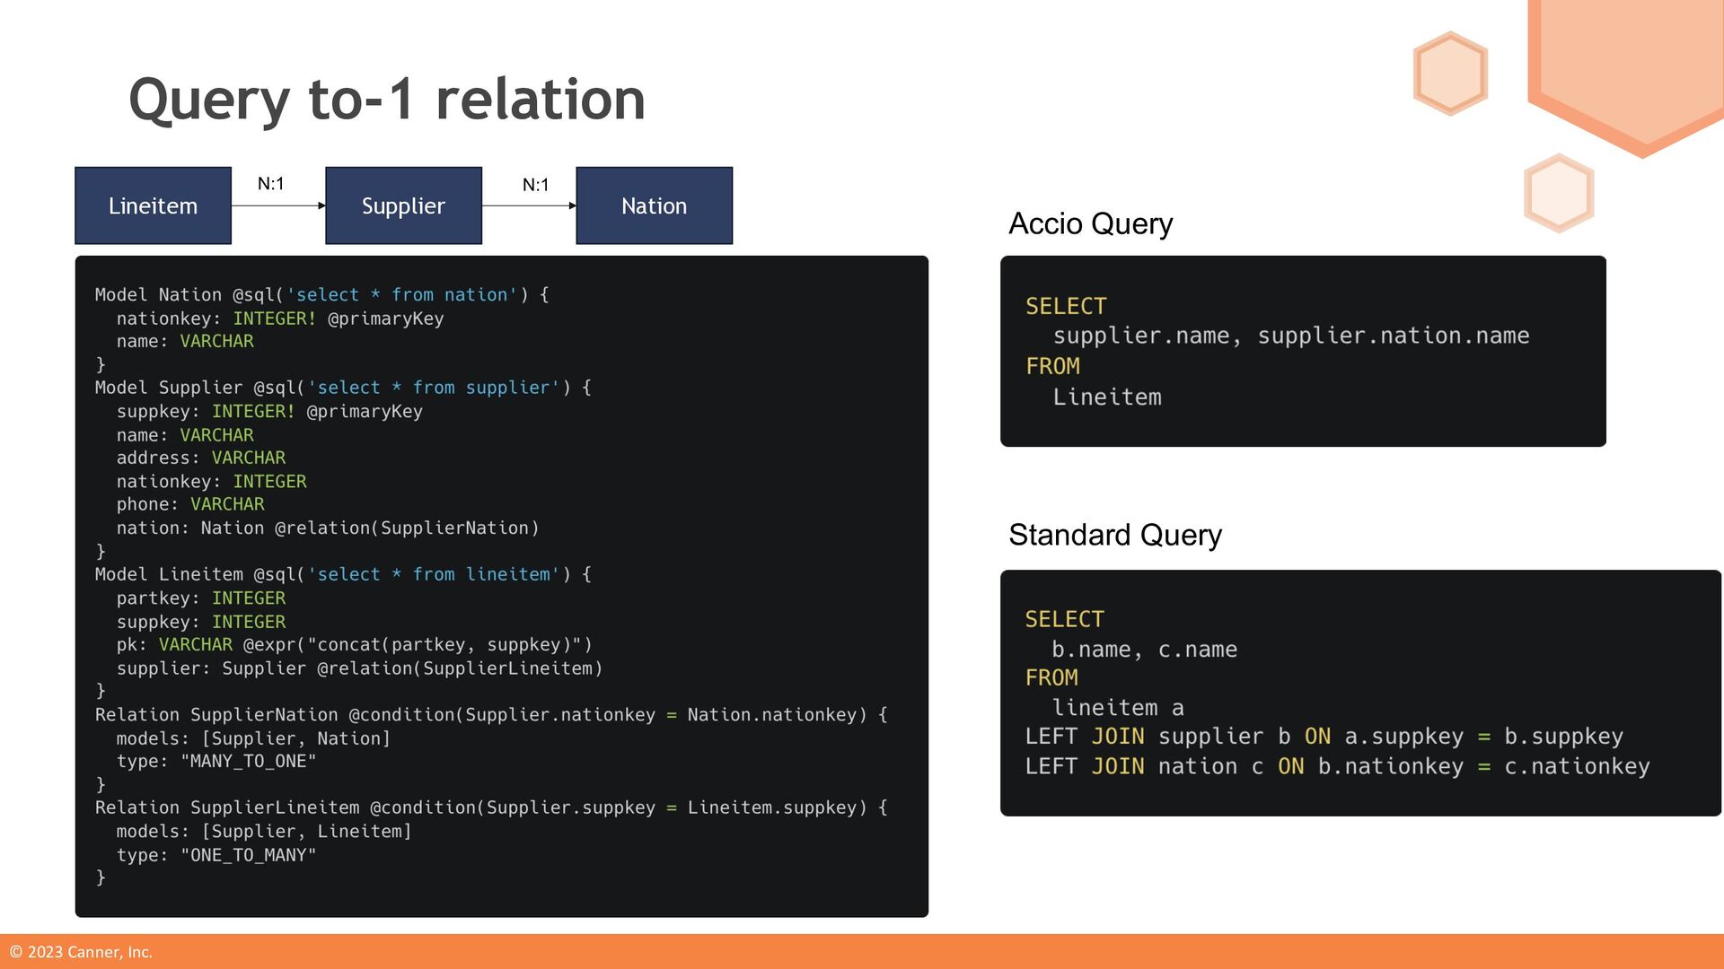Click the Model Lineitem definition line
Image resolution: width=1724 pixels, height=969 pixels.
pos(342,574)
